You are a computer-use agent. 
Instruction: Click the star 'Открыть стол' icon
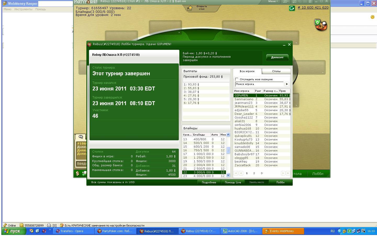(x=190, y=8)
